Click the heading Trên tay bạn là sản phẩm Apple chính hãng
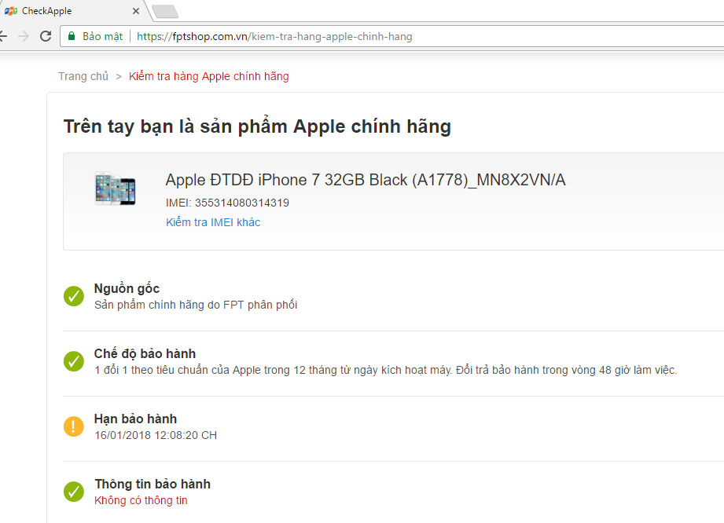Image resolution: width=724 pixels, height=523 pixels. click(257, 127)
